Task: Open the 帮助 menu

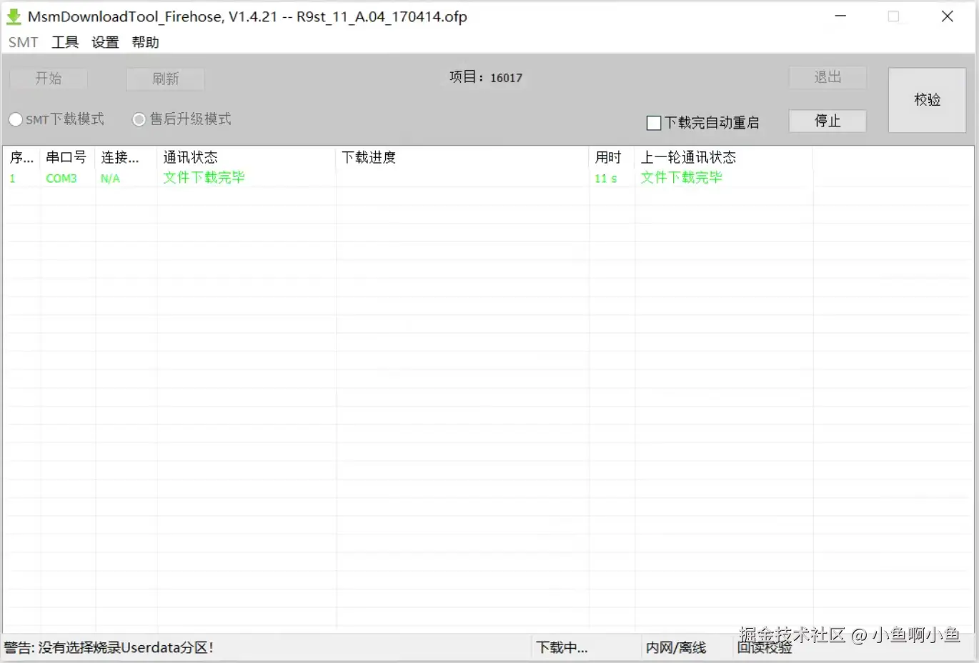Action: click(x=145, y=42)
